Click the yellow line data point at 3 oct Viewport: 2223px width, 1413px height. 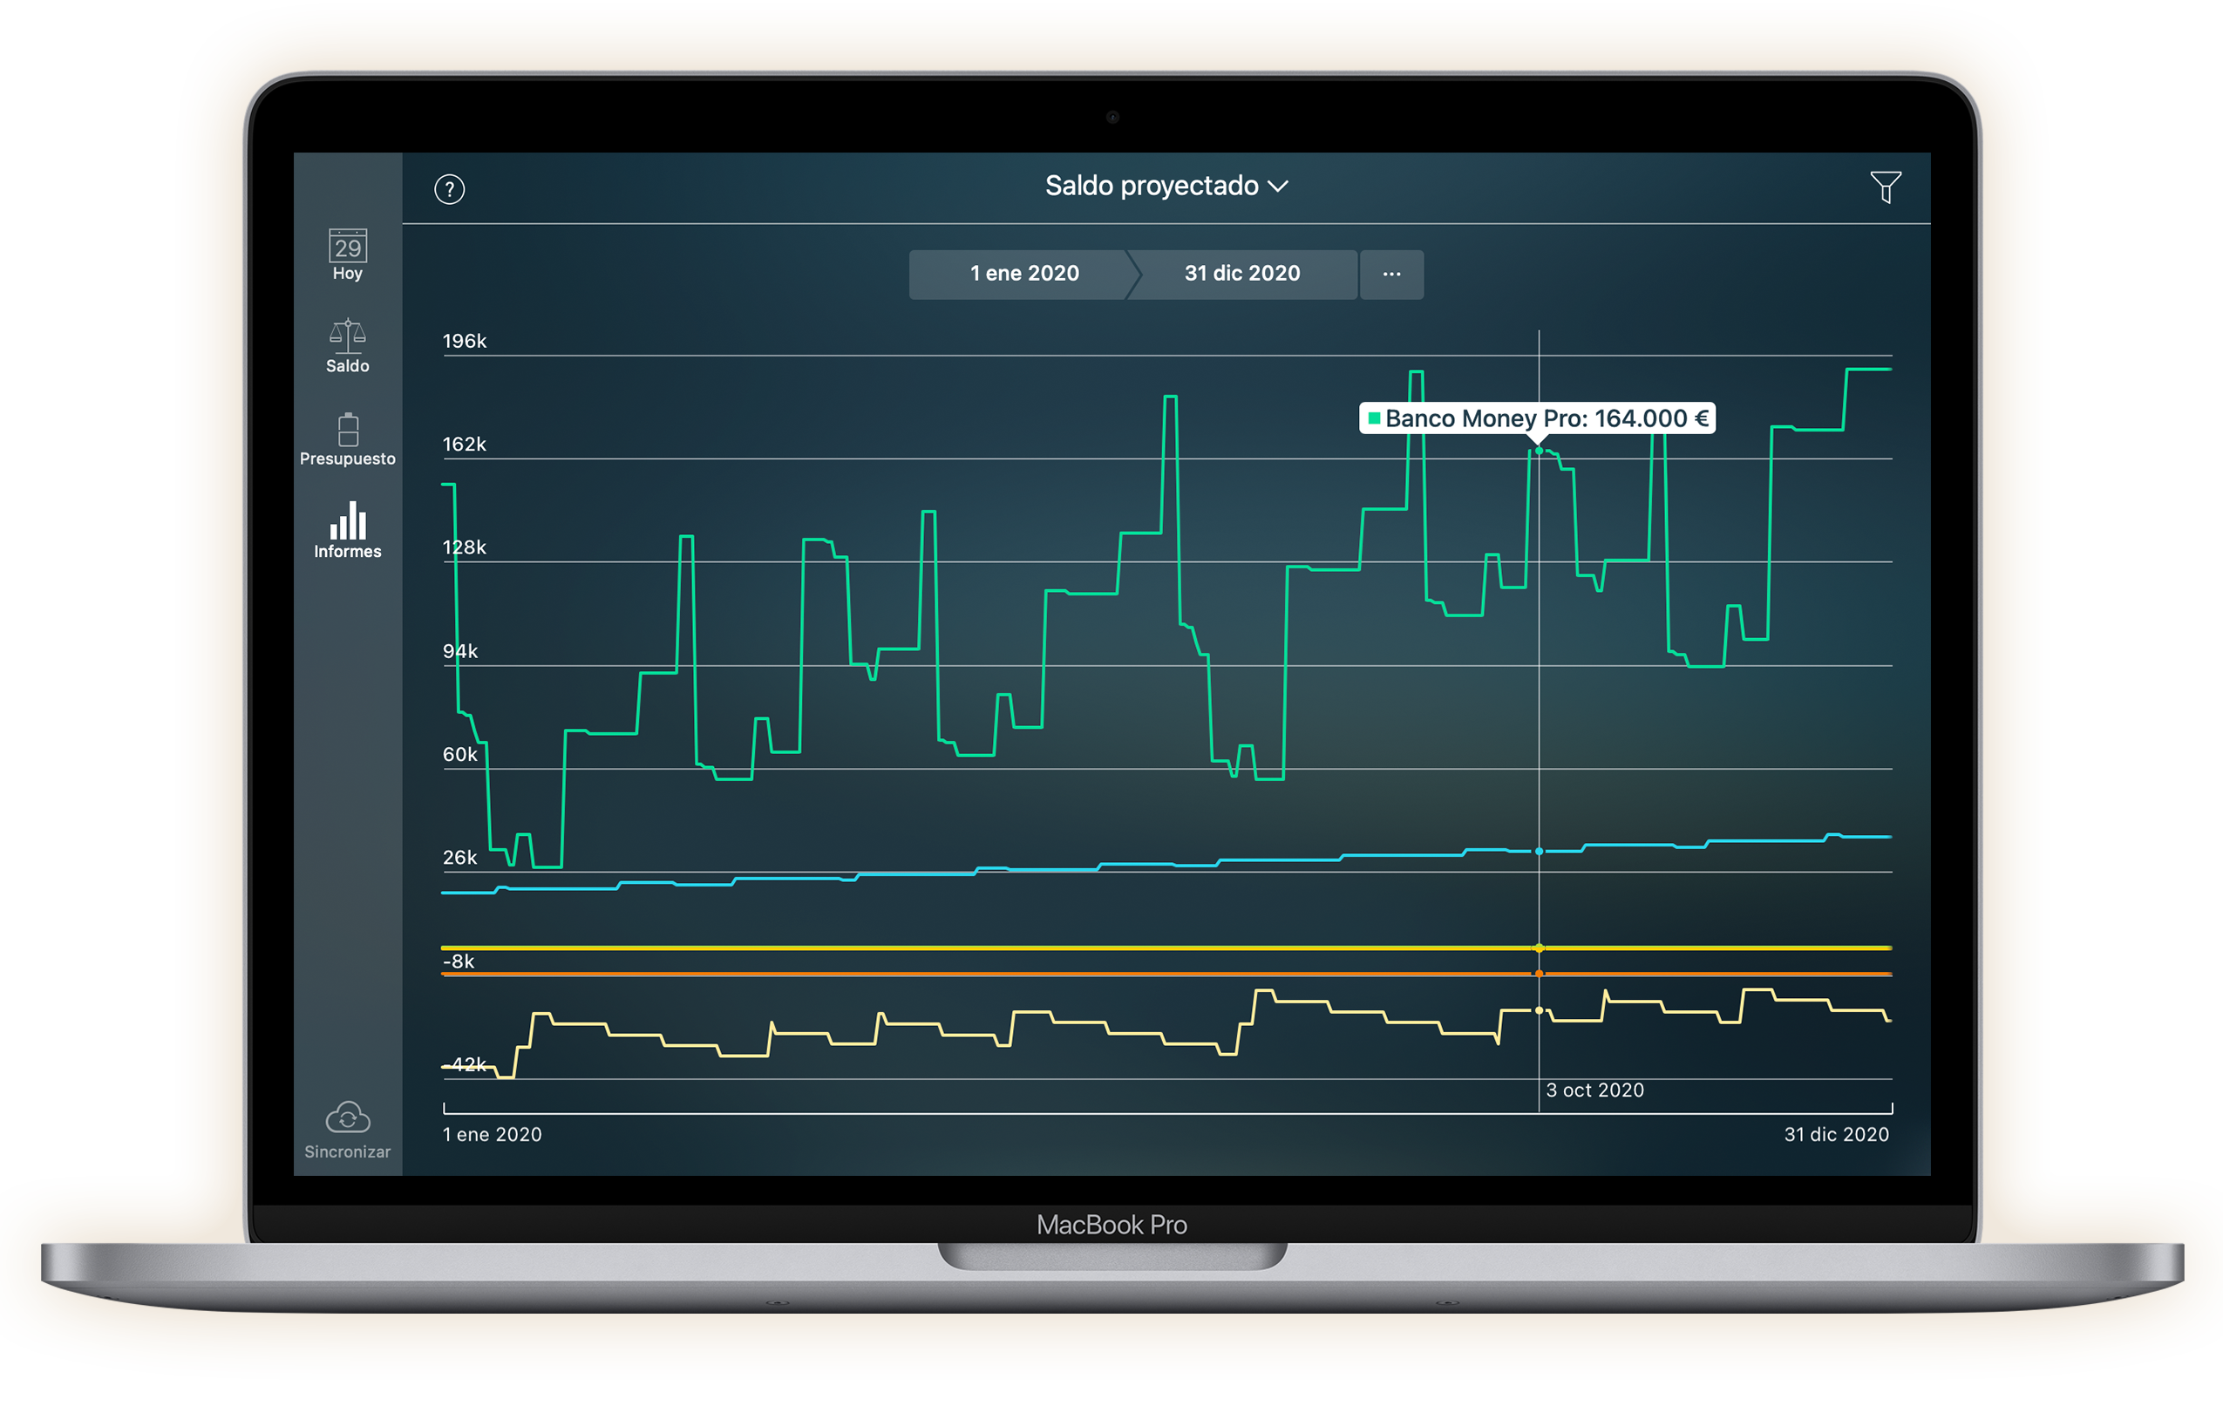click(x=1539, y=948)
